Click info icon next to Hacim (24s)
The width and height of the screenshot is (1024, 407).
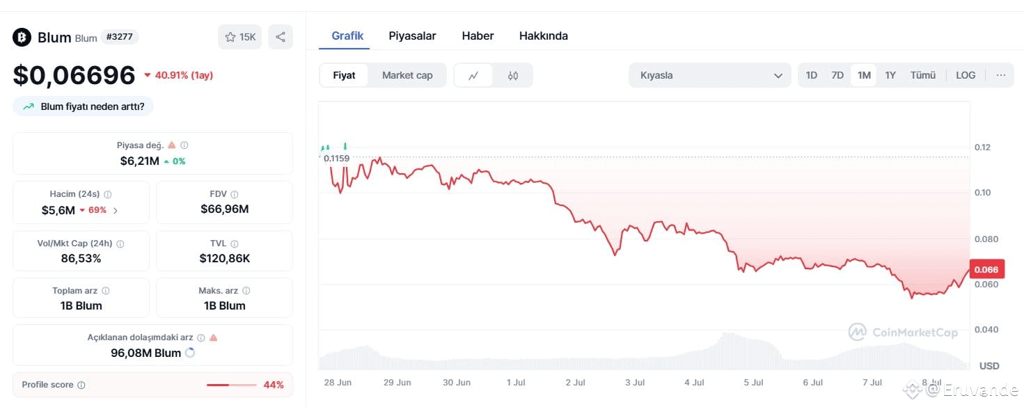coord(108,195)
